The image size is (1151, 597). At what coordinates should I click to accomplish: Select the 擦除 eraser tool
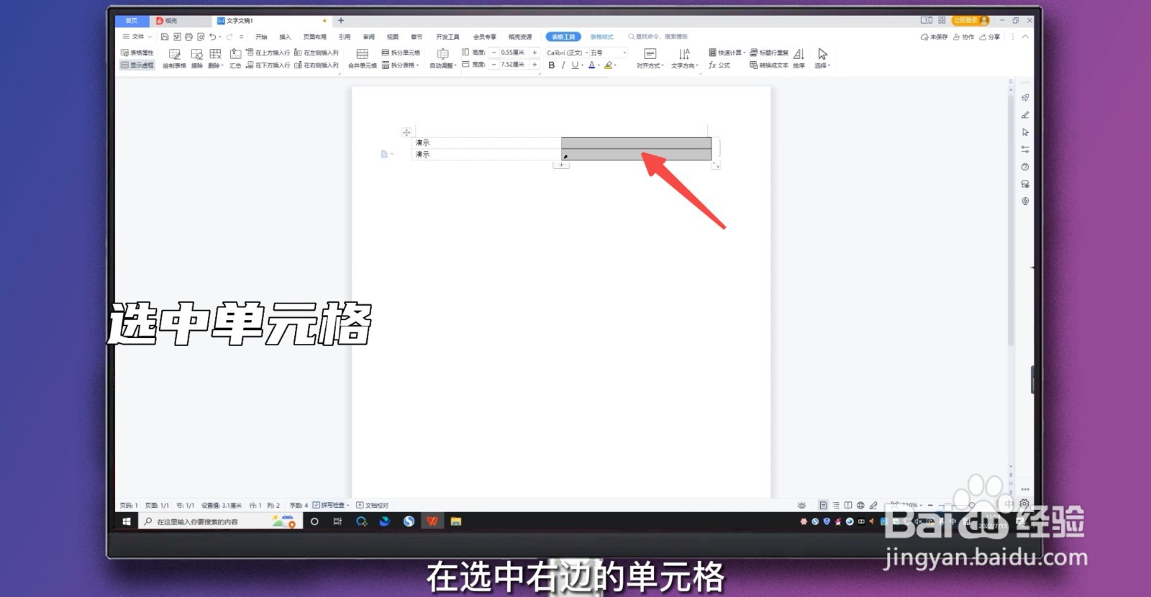tap(196, 58)
